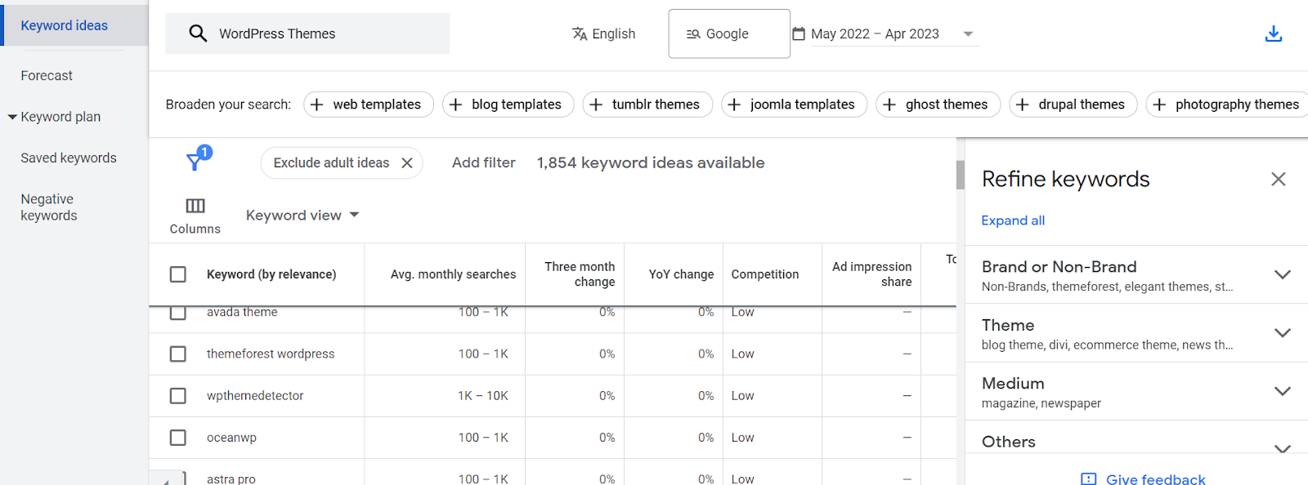Viewport: 1308px width, 485px height.
Task: Click the language translate icon
Action: (580, 33)
